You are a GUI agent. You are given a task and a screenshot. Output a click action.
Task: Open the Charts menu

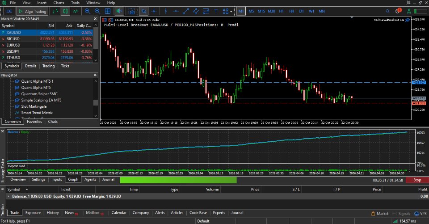(x=59, y=3)
